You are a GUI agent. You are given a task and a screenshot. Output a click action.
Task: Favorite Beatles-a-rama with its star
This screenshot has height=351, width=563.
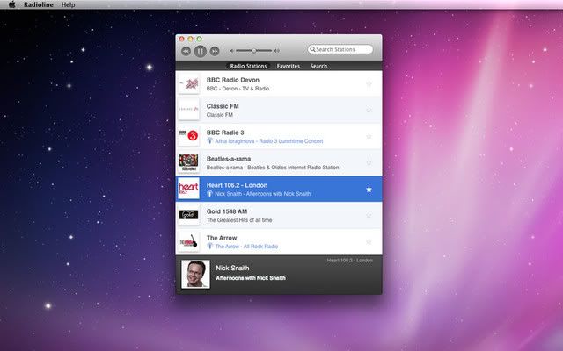369,162
